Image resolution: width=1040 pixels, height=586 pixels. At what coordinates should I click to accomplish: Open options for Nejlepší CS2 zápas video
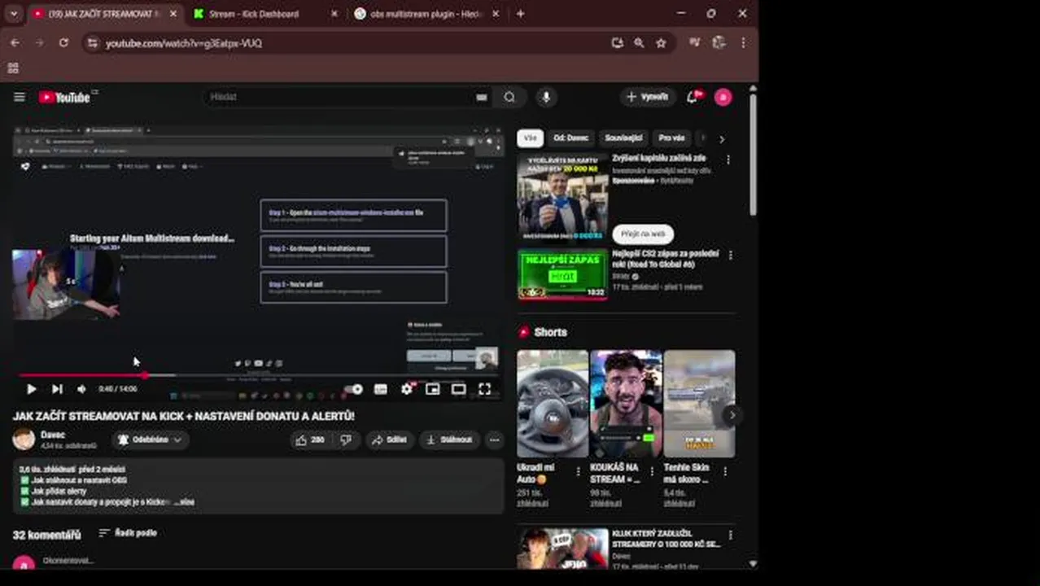pyautogui.click(x=730, y=256)
